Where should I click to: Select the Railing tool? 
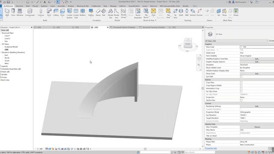(x=91, y=12)
